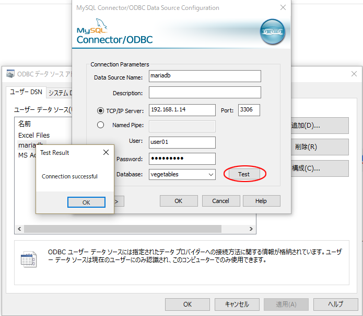Viewport: 363px width, 316px height.
Task: Click the Port number field
Action: (249, 110)
